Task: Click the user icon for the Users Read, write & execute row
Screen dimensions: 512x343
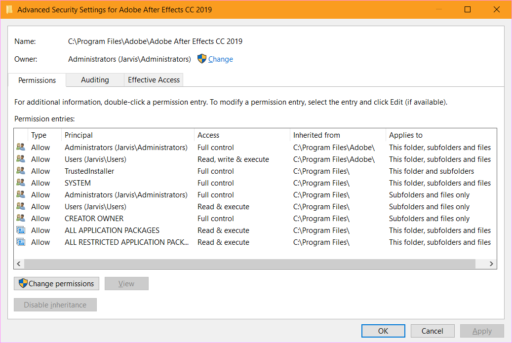Action: click(x=21, y=159)
